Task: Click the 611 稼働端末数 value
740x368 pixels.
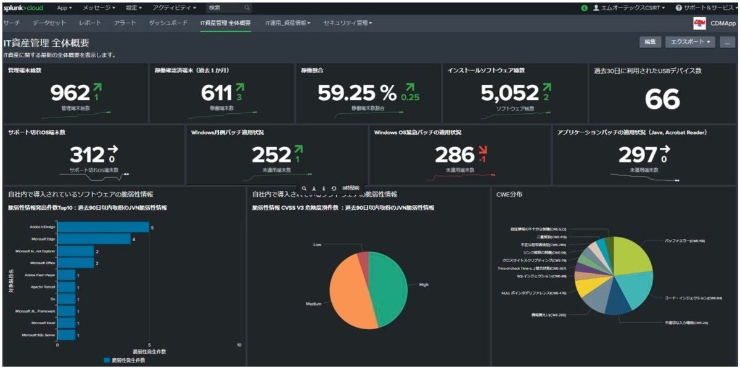Action: coord(217,93)
